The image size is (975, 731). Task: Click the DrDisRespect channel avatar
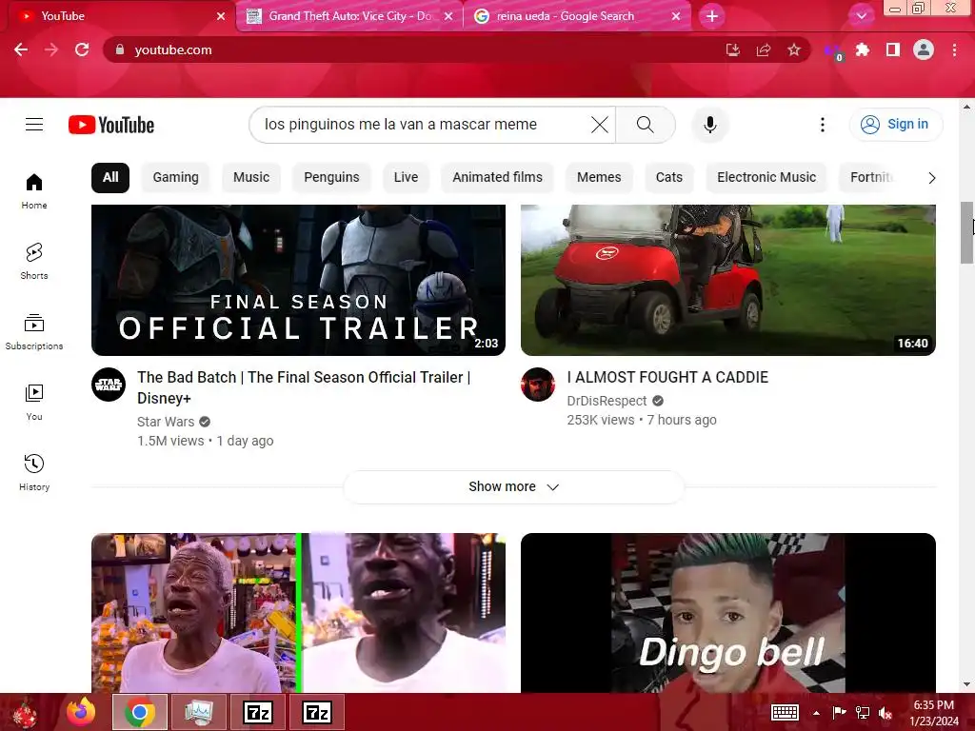point(538,385)
